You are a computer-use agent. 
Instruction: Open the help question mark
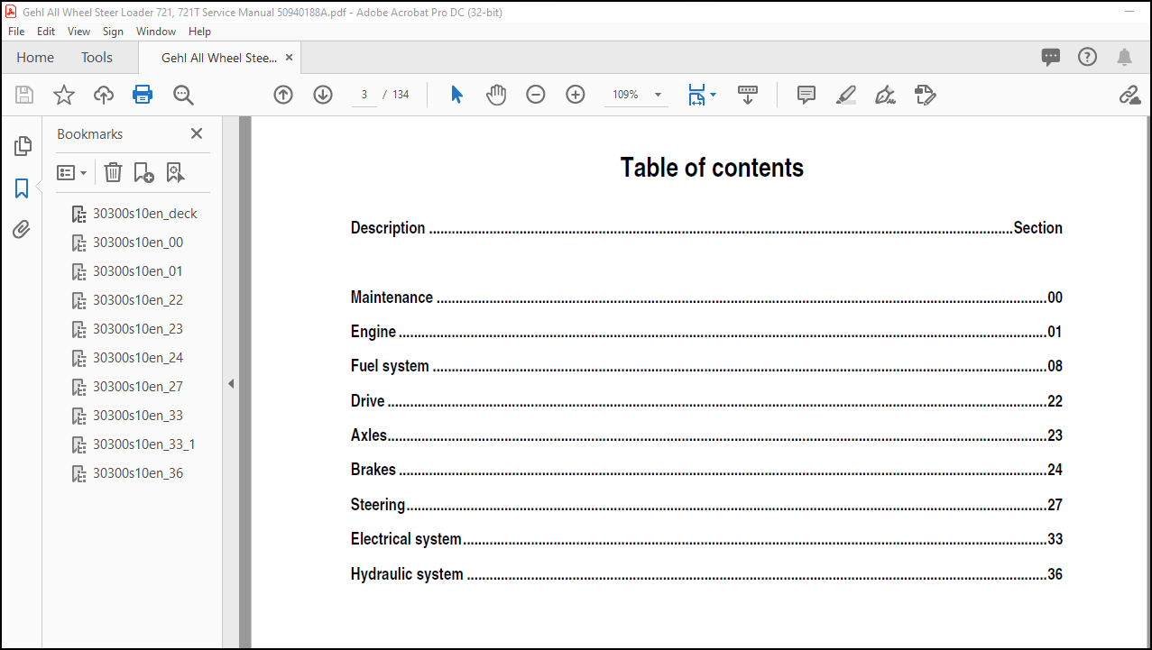[x=1088, y=57]
